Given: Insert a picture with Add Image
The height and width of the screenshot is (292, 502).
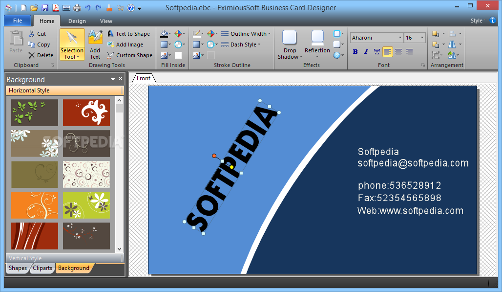Looking at the screenshot, I should tap(125, 45).
